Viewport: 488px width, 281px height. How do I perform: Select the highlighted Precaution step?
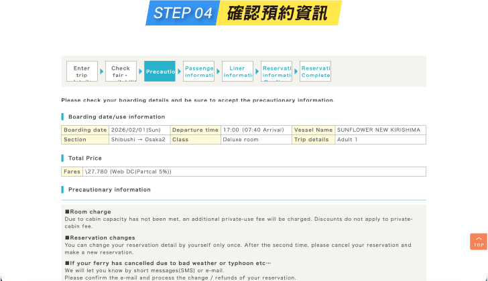click(x=160, y=72)
